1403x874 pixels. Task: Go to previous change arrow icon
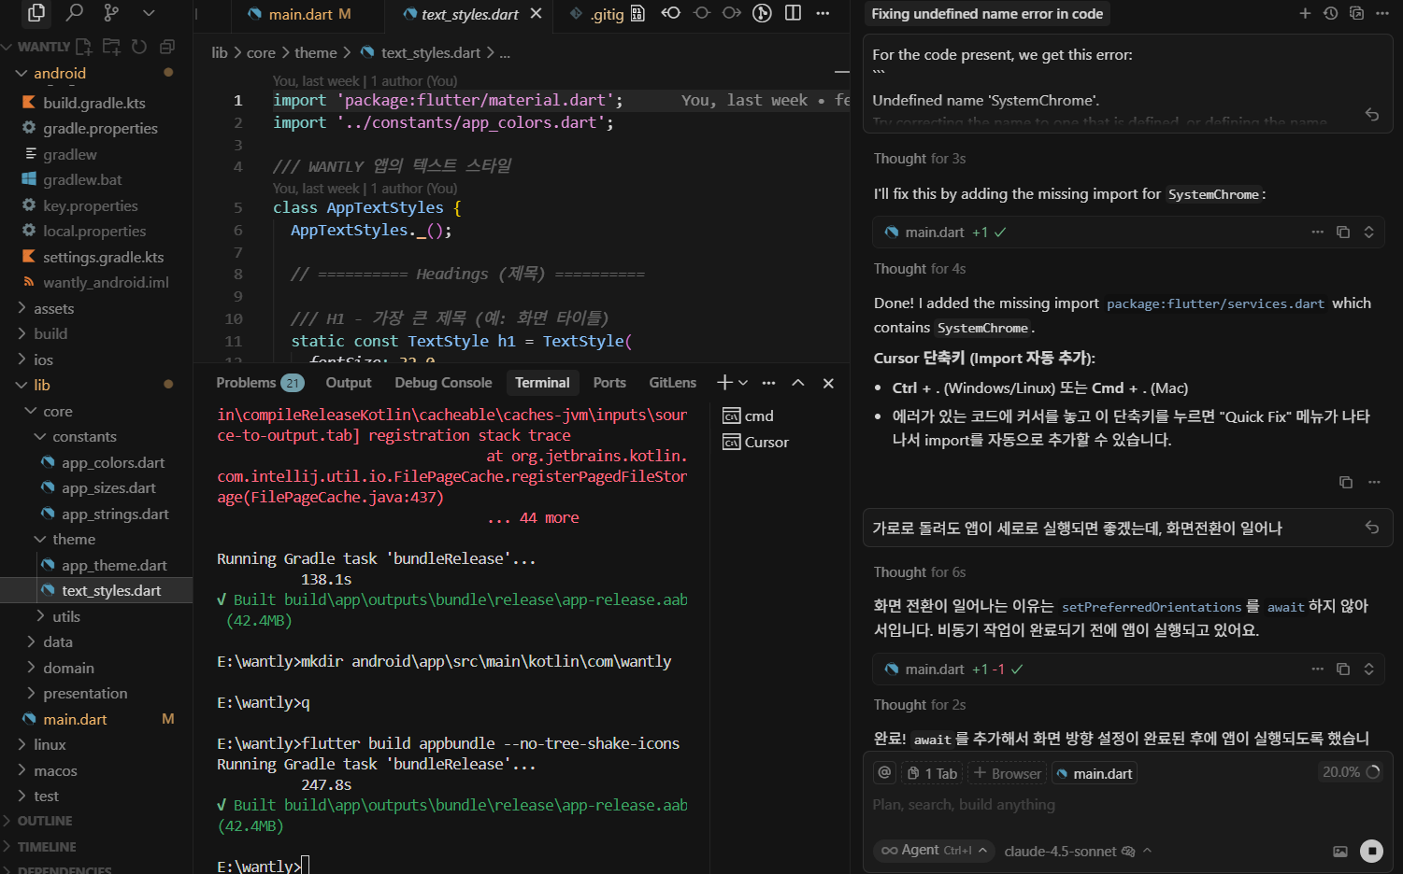(x=670, y=13)
